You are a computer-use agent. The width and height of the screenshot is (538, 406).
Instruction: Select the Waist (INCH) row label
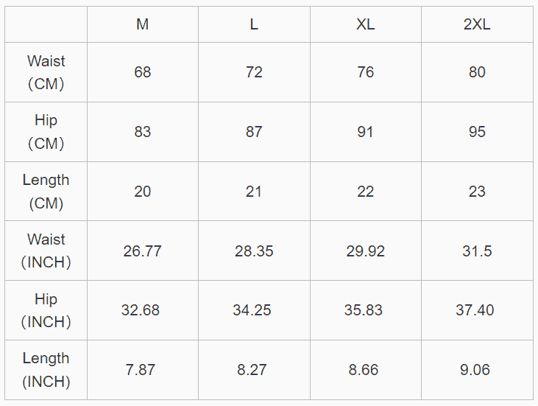pos(46,251)
